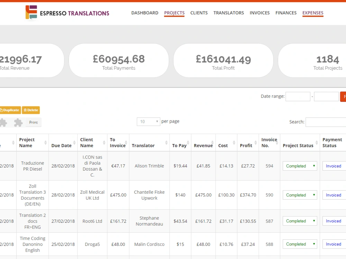
Task: Click the first puzzle-piece export icon
Action: point(3,122)
